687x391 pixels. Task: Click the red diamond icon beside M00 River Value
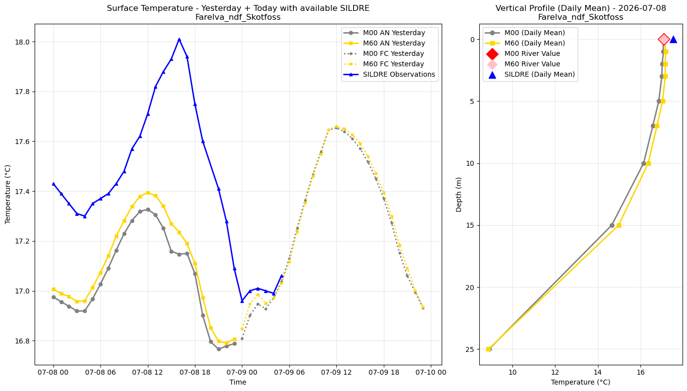(x=492, y=53)
